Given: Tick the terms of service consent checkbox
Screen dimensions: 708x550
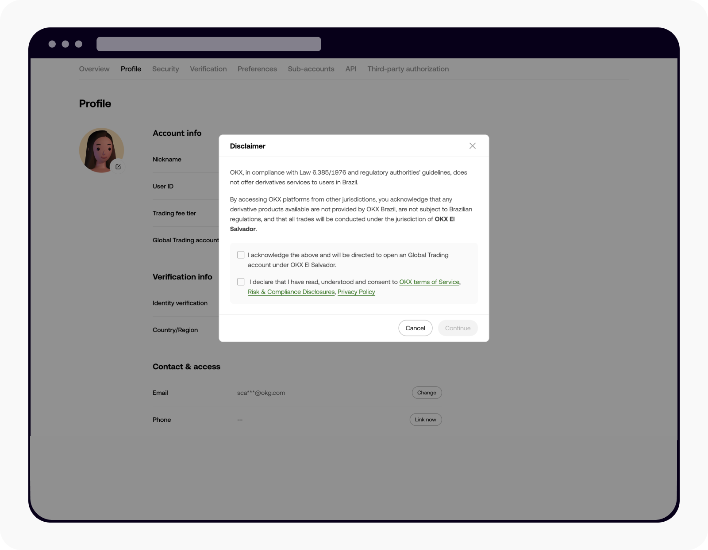Looking at the screenshot, I should [x=241, y=282].
